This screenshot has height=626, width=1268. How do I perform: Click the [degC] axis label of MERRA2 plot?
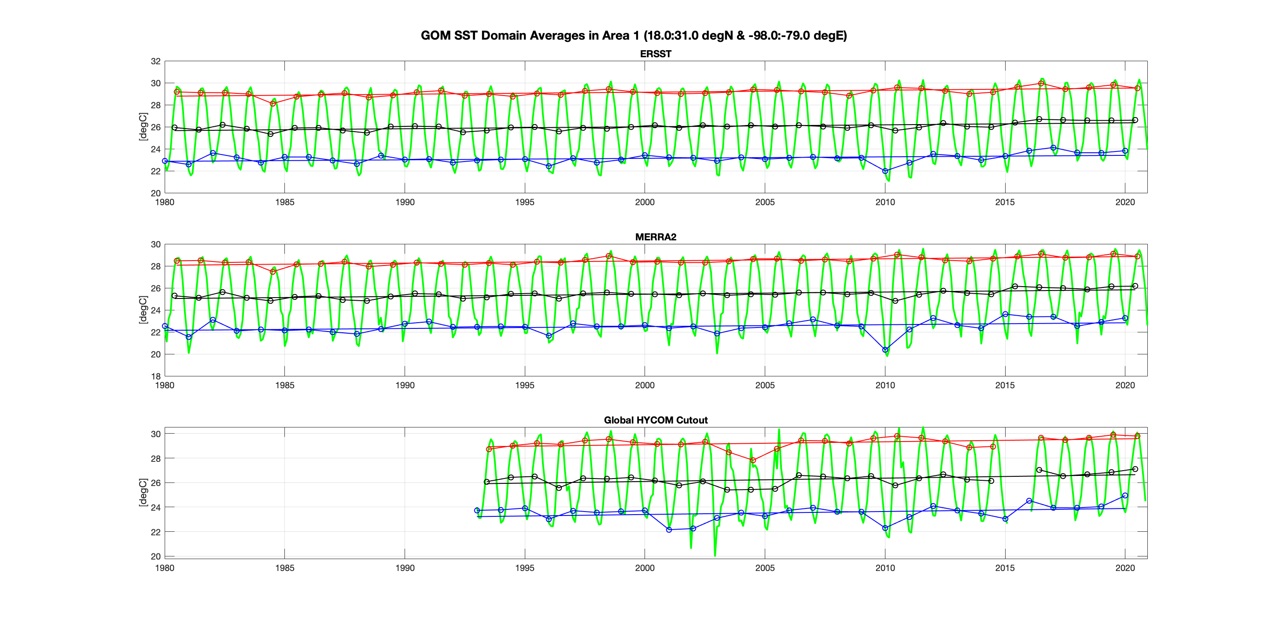click(x=143, y=309)
